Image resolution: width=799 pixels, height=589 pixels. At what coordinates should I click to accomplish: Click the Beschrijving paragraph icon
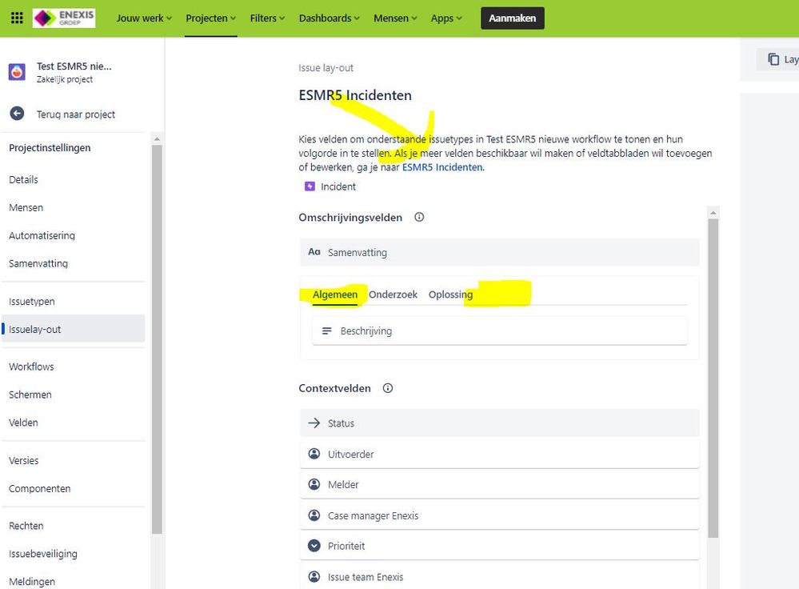326,331
